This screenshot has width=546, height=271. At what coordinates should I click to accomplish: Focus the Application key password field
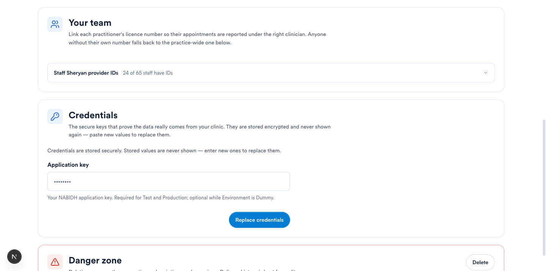click(169, 182)
